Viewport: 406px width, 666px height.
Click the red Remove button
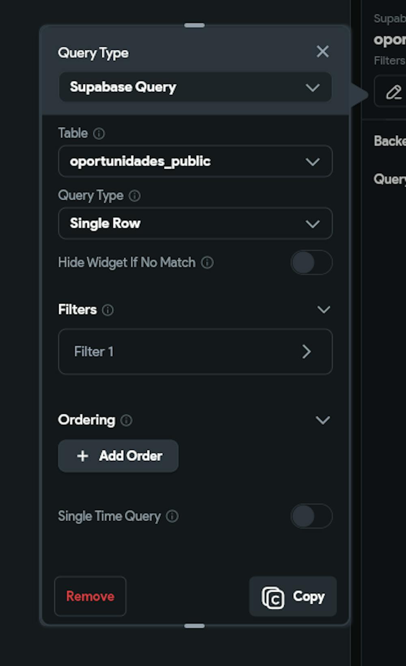tap(90, 596)
